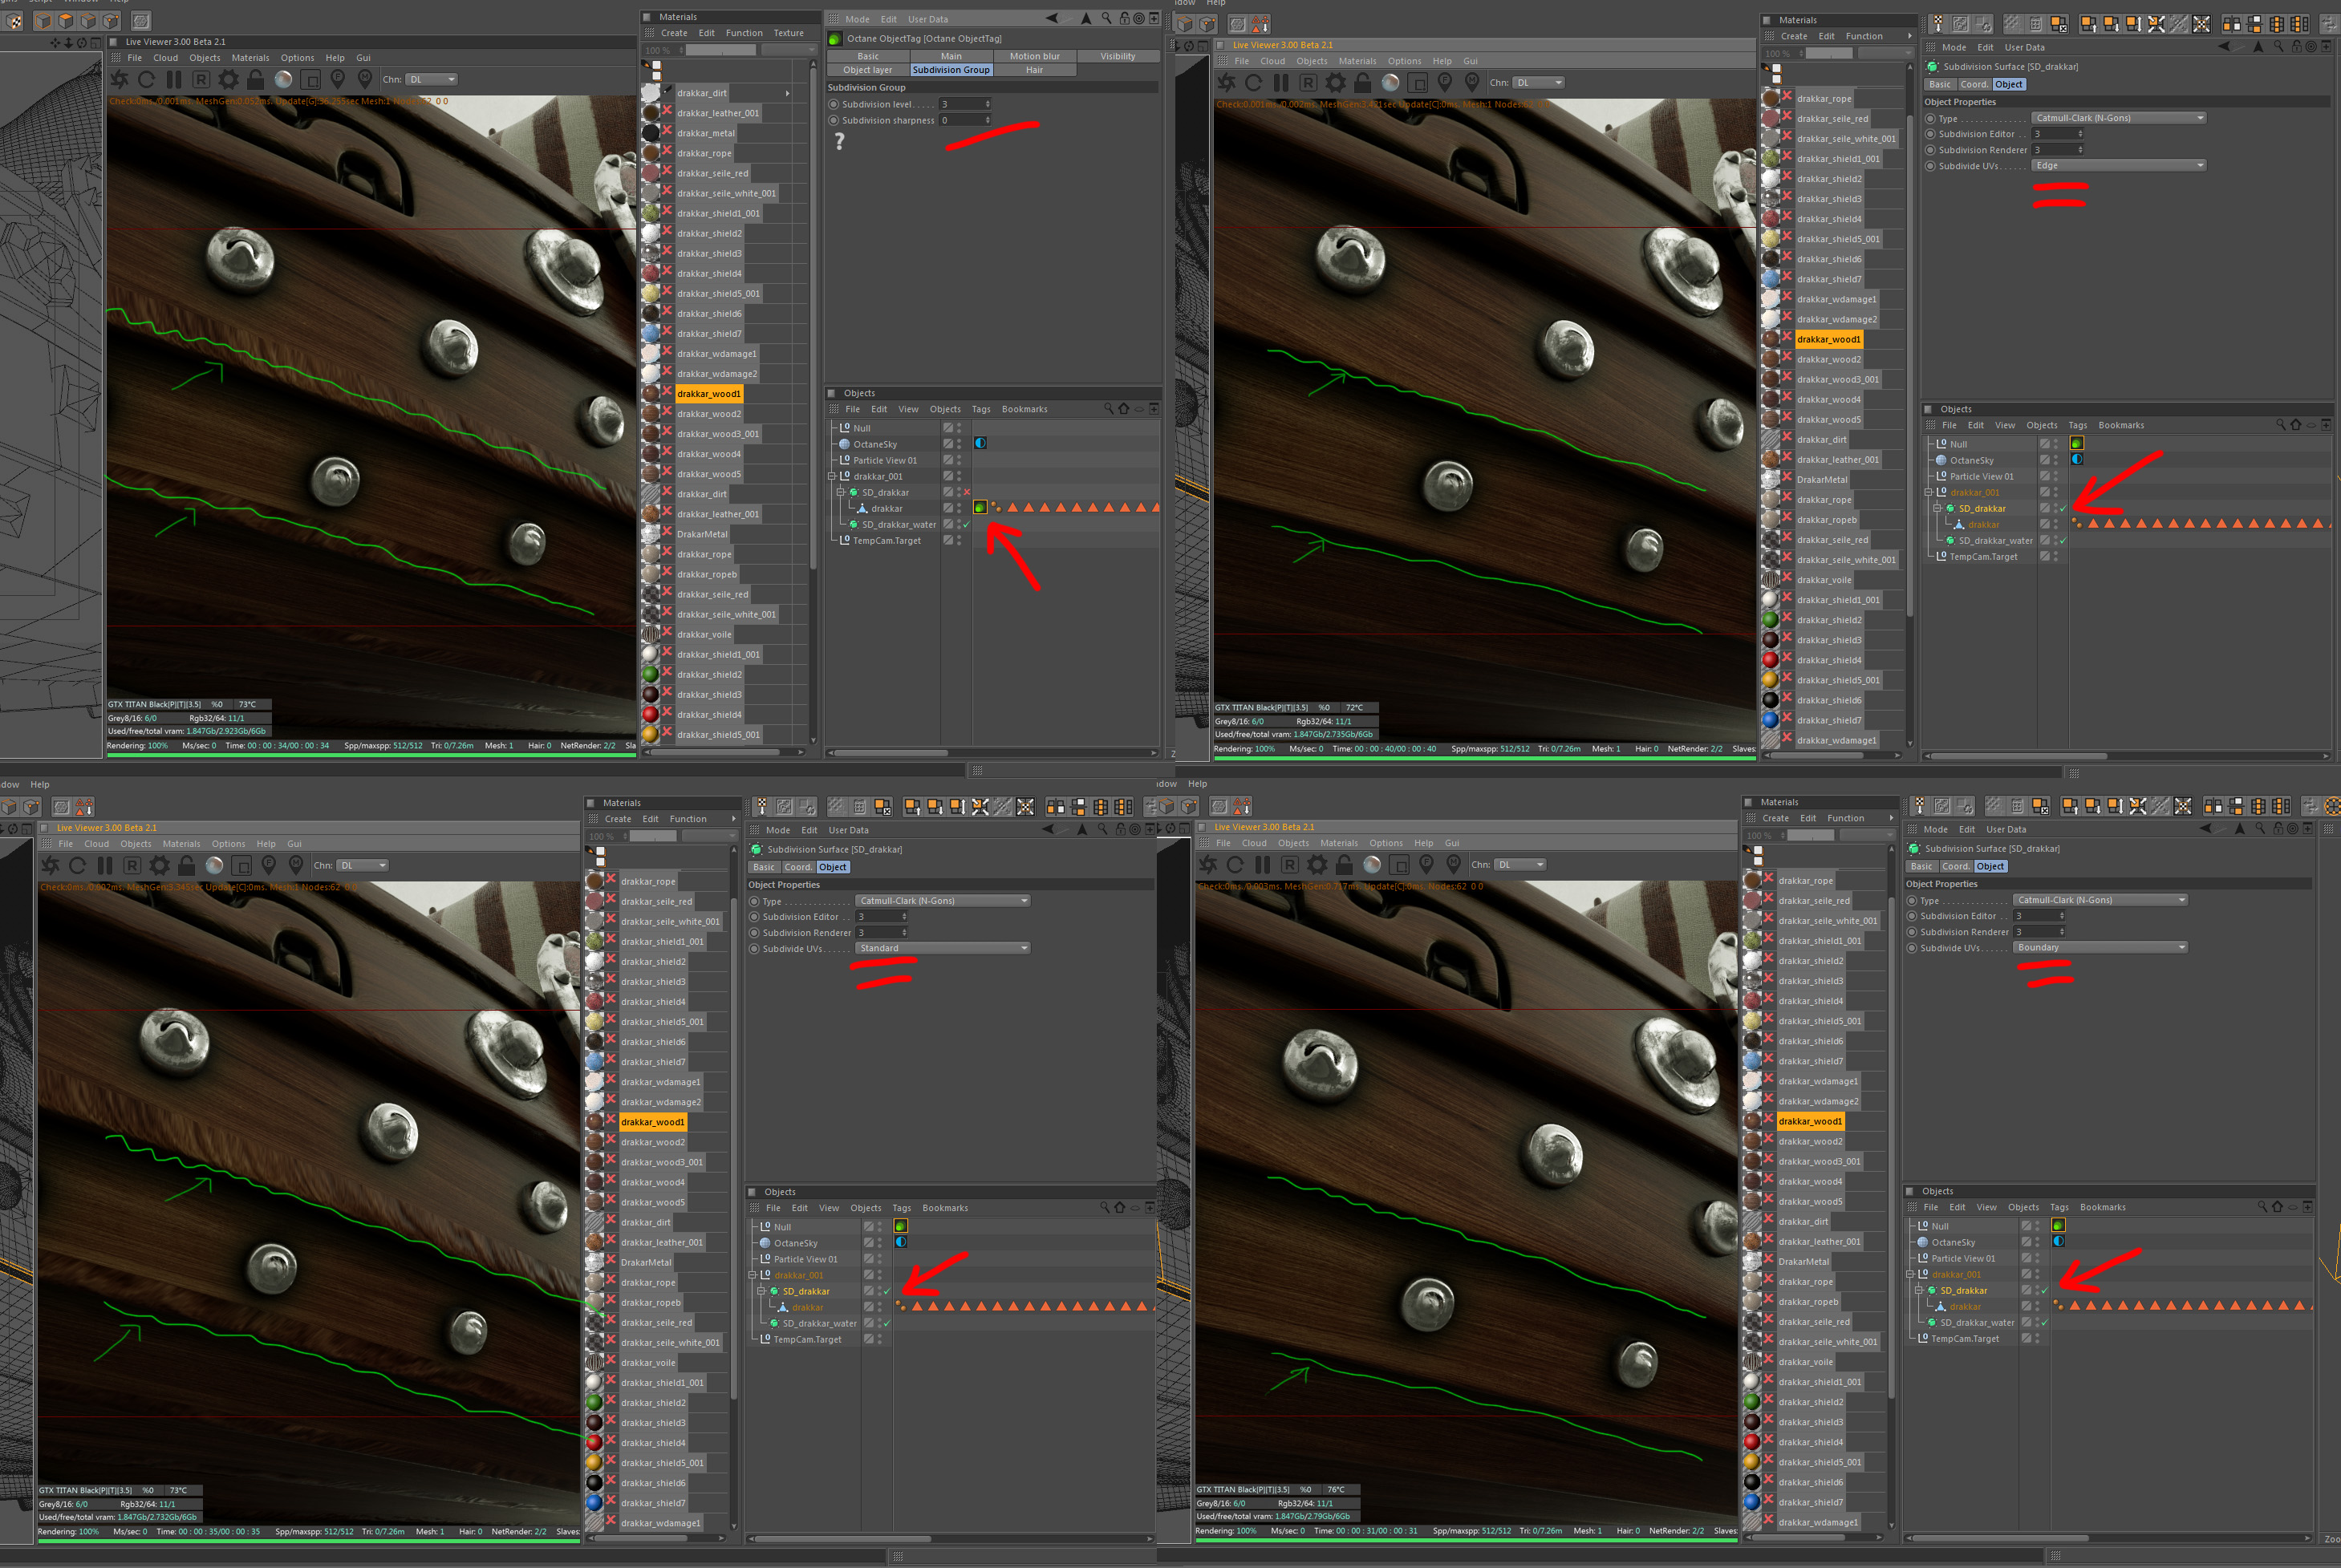Viewport: 2341px width, 1568px height.
Task: Open the Texture menu in Materials panel
Action: pos(788,33)
